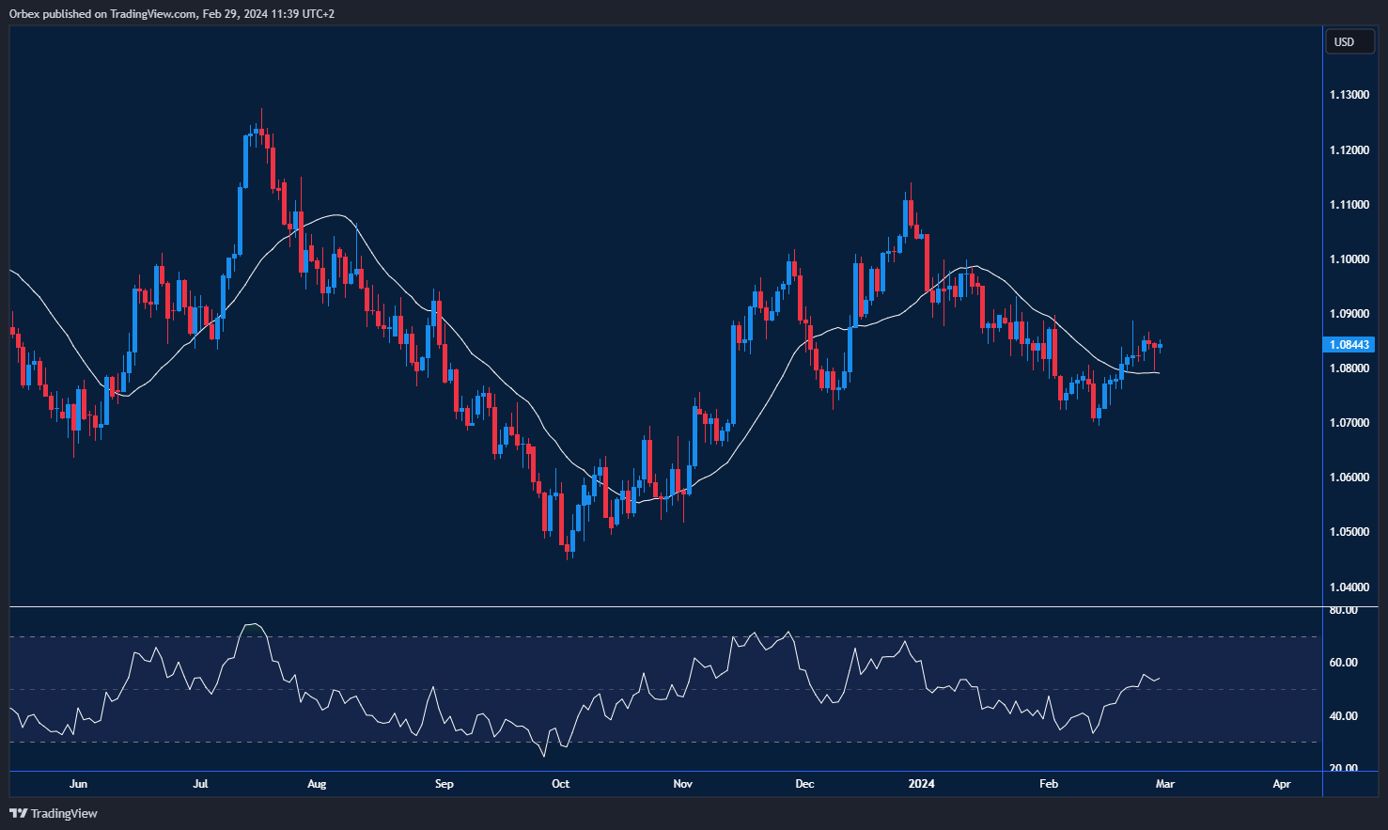
Task: Select the 1.04000 price axis label
Action: point(1349,587)
